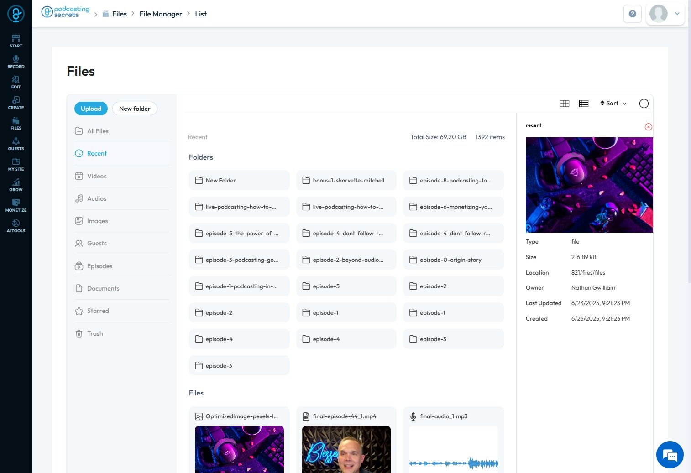The width and height of the screenshot is (691, 473).
Task: Select the final-episode-44_1.mp4 video thumbnail
Action: coord(346,449)
